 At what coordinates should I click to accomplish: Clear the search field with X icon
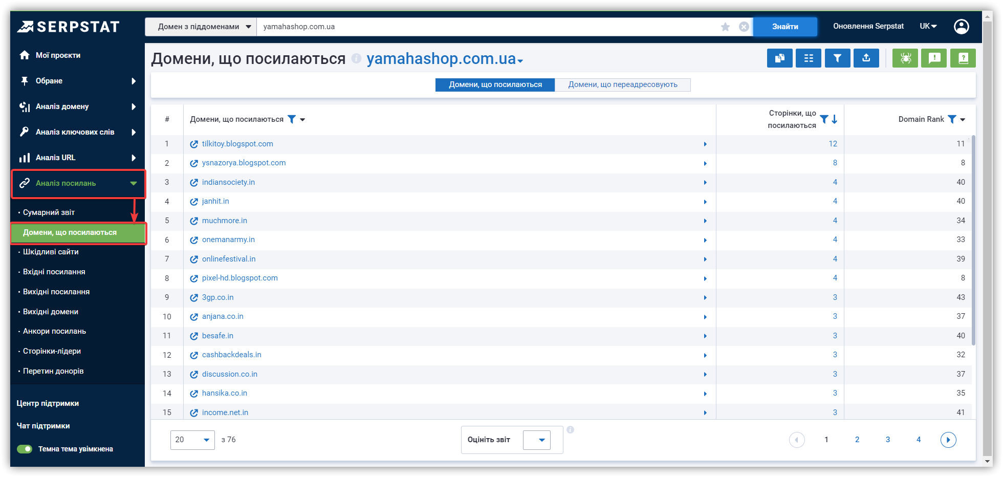tap(744, 27)
